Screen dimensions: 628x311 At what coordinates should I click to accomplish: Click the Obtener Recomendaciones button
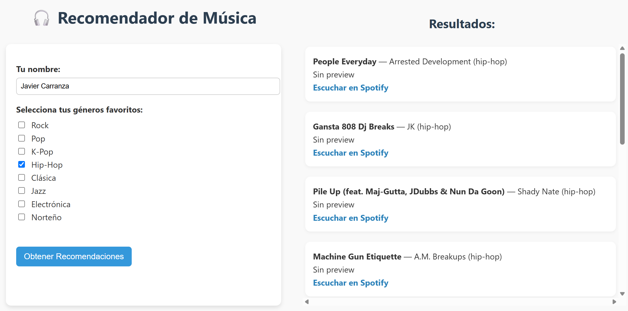[x=74, y=256]
